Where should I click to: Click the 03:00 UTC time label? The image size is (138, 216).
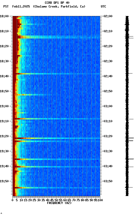coord(108,106)
